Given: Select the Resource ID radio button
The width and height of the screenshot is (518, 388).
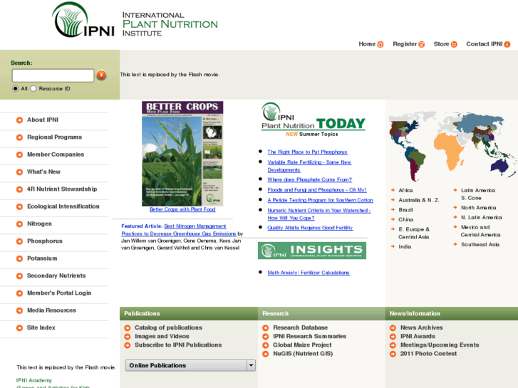Looking at the screenshot, I should coord(33,88).
